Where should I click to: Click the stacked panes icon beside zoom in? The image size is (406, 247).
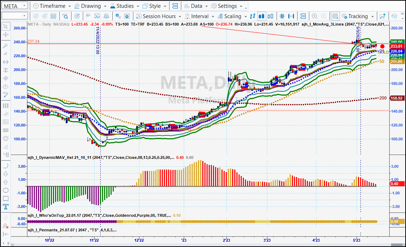(303, 16)
